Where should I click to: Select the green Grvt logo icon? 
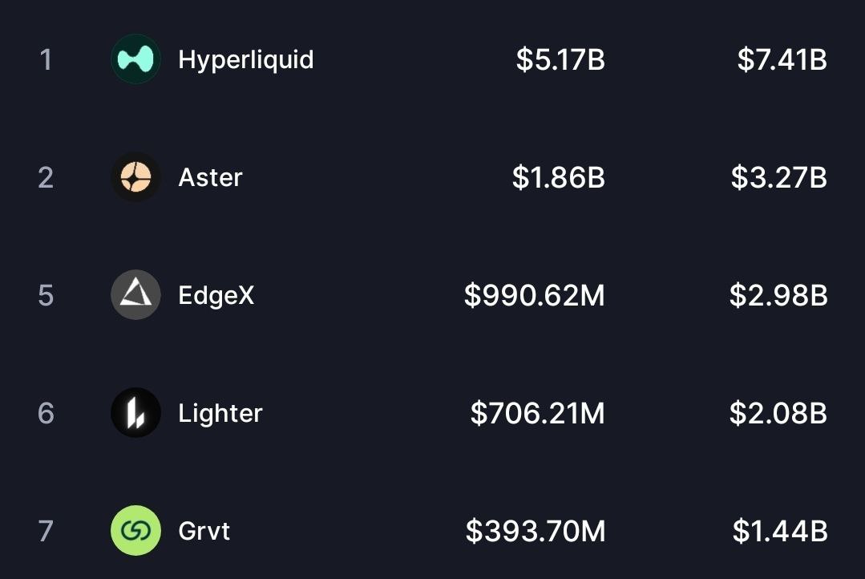point(135,531)
